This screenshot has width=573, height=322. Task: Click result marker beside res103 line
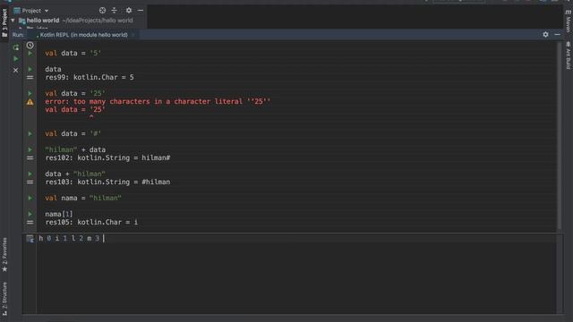30,182
